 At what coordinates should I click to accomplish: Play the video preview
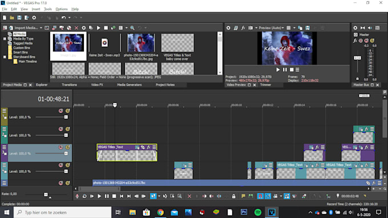coord(278,70)
